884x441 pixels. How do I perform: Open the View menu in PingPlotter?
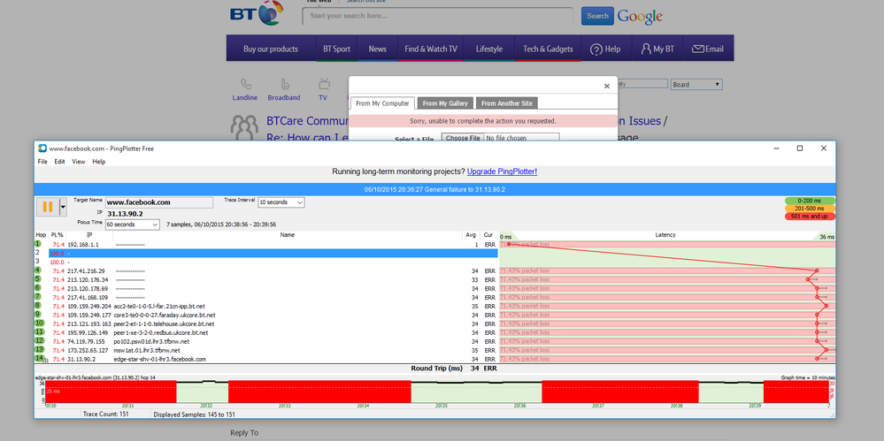pos(79,162)
